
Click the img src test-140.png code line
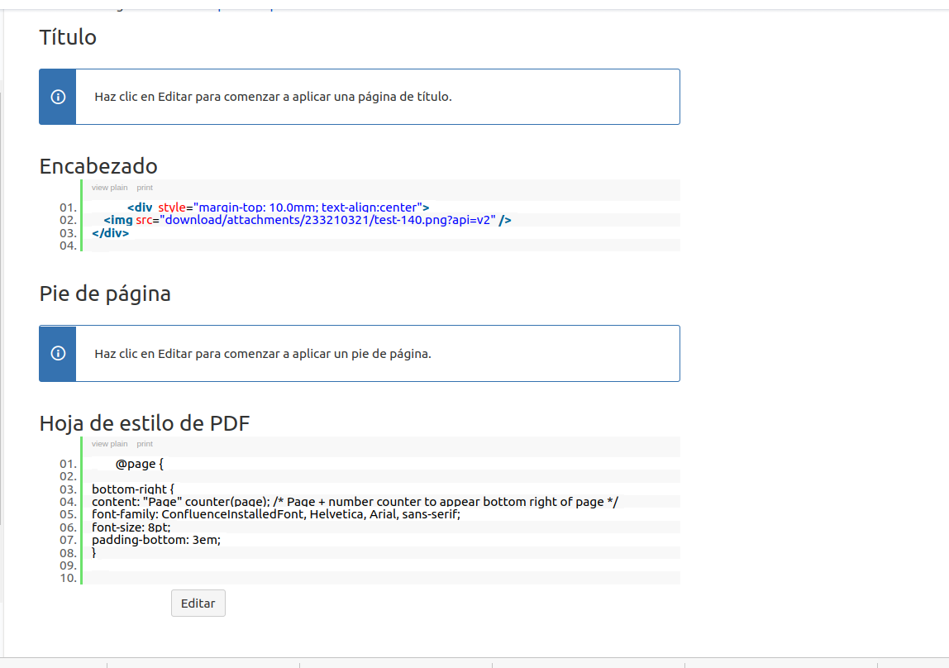coord(308,220)
